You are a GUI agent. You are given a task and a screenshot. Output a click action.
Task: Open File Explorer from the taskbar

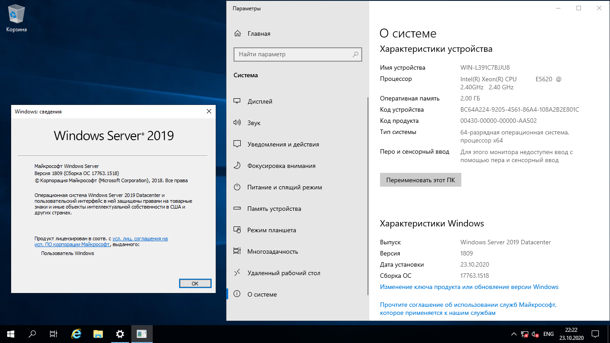[98, 334]
